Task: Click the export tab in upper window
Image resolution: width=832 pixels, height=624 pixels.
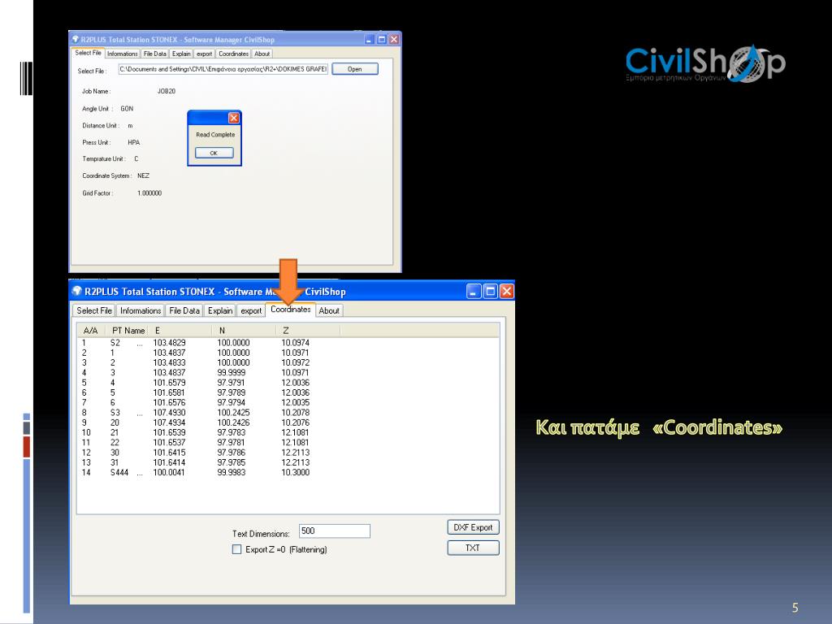Action: click(204, 54)
